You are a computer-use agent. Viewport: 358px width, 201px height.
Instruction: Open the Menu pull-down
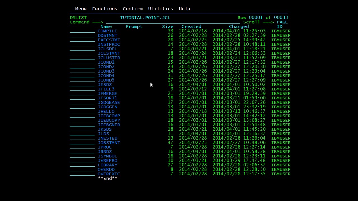81,9
